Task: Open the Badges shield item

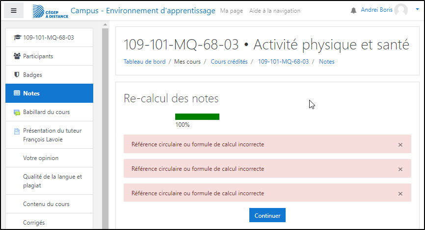Action: point(32,75)
